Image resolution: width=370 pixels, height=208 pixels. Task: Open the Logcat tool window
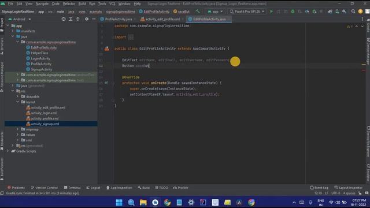[x=93, y=188]
